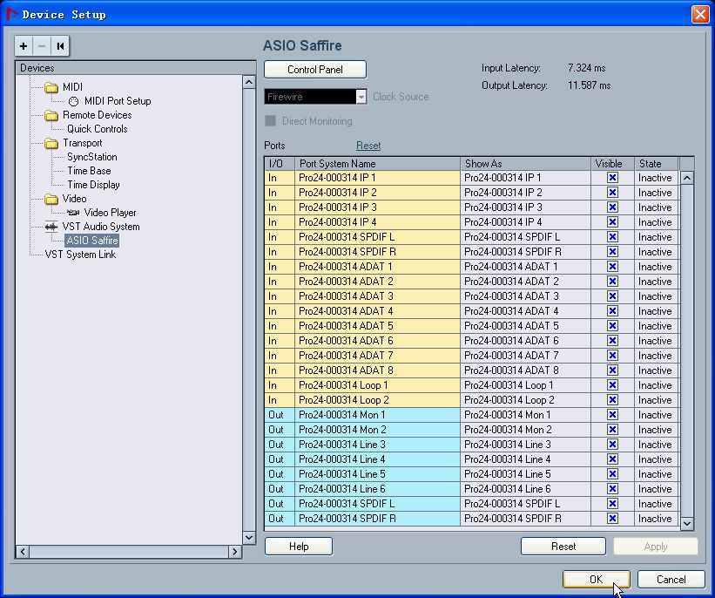Enable the Direct Monitoring checkbox

270,121
